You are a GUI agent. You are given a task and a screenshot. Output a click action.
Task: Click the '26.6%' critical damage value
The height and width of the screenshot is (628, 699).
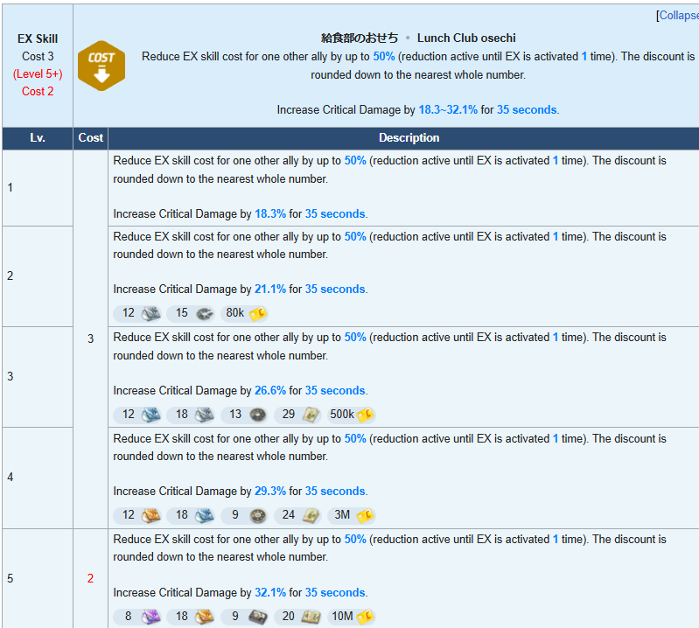tap(270, 391)
